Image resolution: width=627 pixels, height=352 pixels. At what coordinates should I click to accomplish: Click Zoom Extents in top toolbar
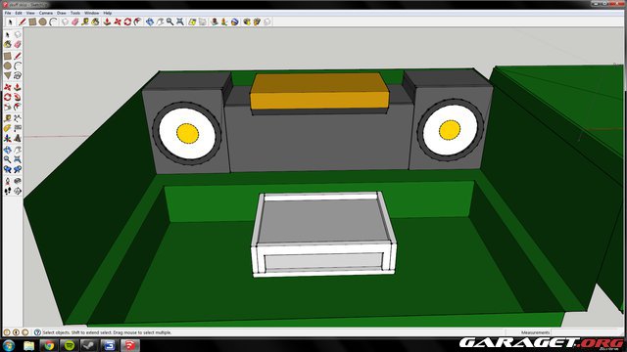click(180, 22)
